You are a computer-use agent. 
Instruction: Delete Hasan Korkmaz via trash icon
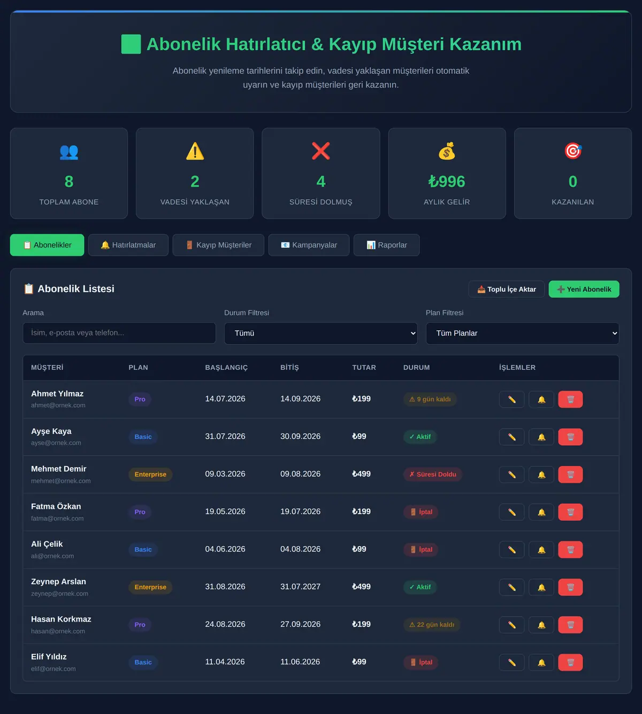[x=570, y=625]
